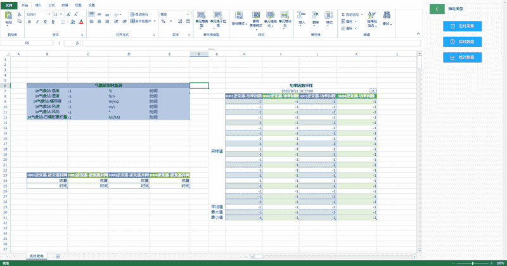Increase font size with larger A
Screen dimensions: 507x266
click(x=68, y=14)
